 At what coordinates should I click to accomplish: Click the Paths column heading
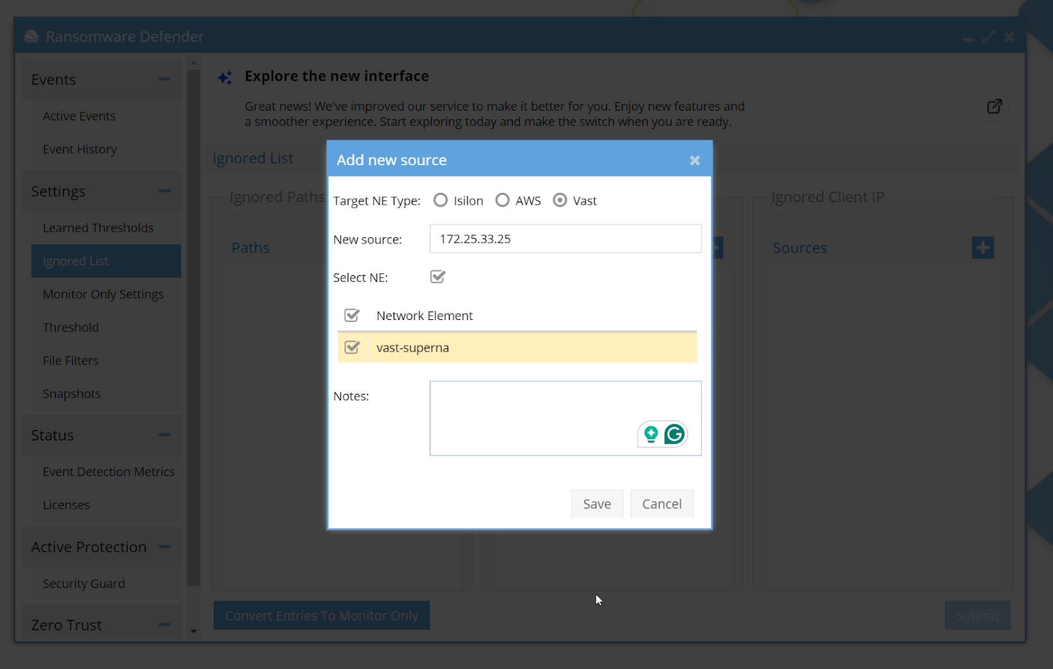point(251,248)
